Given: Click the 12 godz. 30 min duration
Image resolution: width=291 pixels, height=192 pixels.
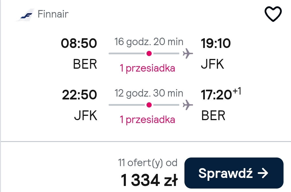Looking at the screenshot, I should pos(149,93).
